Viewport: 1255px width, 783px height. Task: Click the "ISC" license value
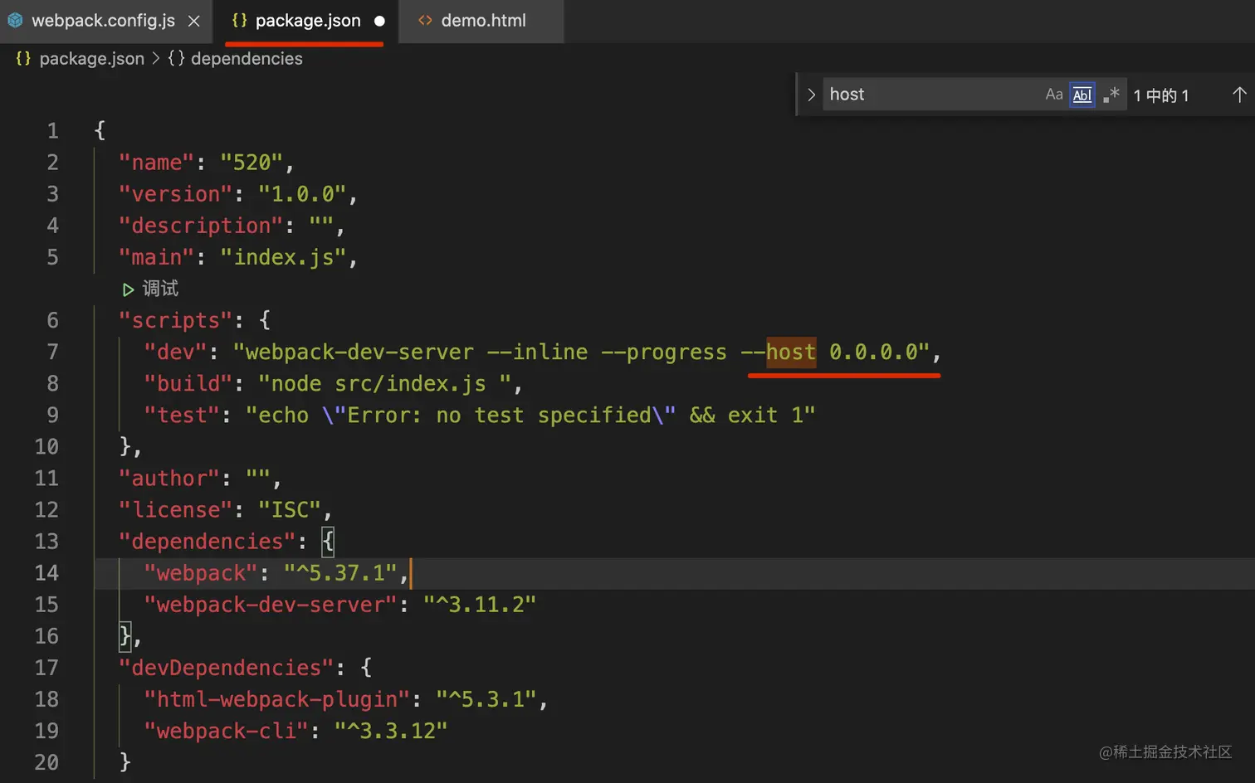[x=290, y=509]
